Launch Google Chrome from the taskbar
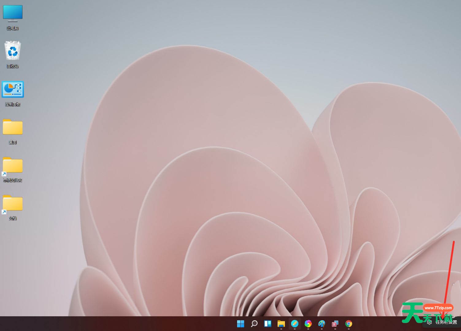Image resolution: width=461 pixels, height=331 pixels. click(x=349, y=324)
